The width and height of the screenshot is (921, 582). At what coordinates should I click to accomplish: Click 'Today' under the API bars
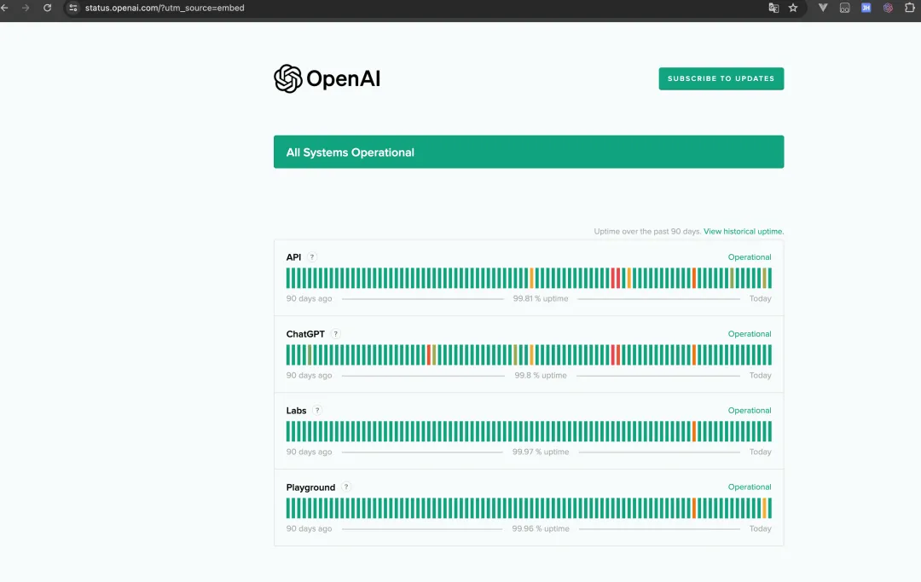click(x=760, y=298)
